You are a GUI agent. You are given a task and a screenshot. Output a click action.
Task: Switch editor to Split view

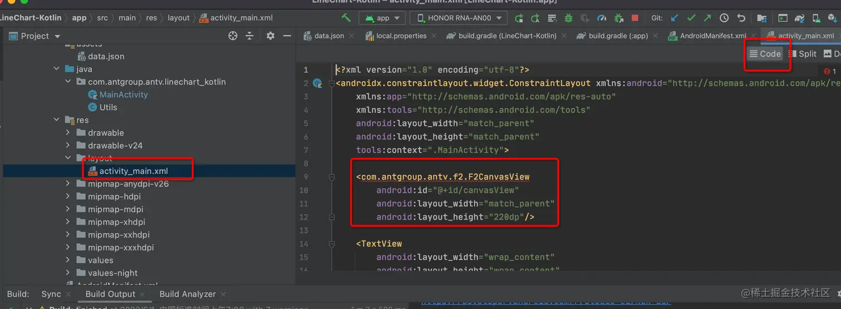pos(802,54)
